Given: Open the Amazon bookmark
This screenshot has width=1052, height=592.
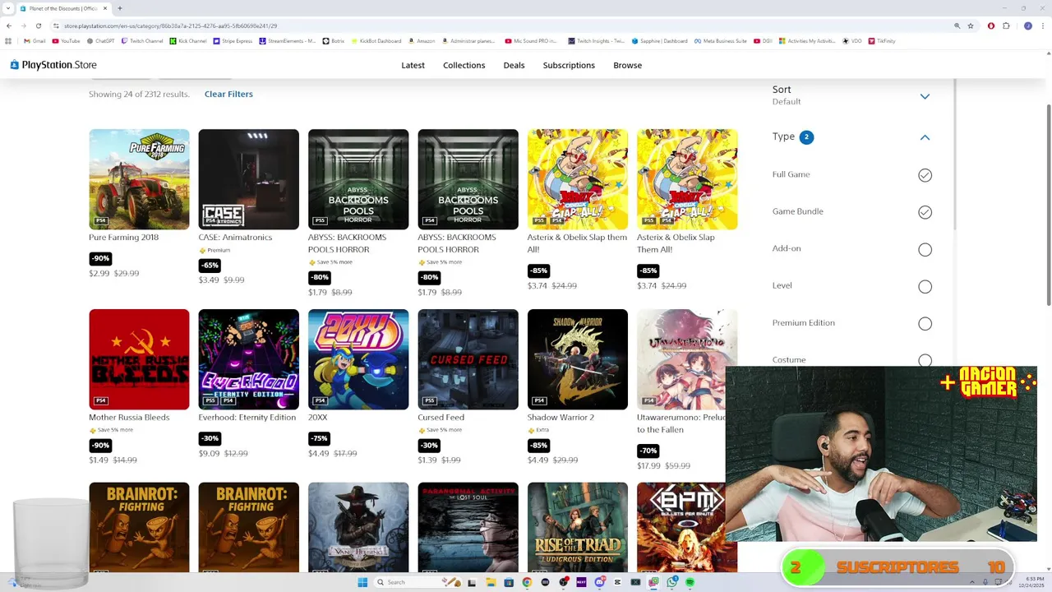Looking at the screenshot, I should [422, 40].
